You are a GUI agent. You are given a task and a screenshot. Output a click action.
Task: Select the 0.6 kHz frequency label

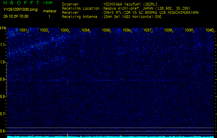[x=3, y=131]
